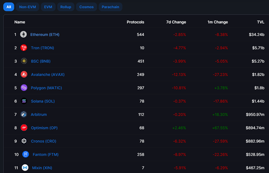The width and height of the screenshot is (269, 173).
Task: Click Arbitrum's protocol count 112
Action: (141, 114)
